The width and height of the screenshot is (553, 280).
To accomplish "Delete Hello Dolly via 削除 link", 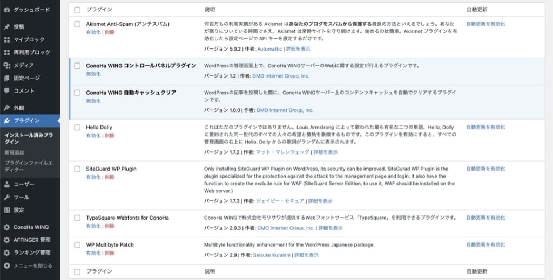I will click(110, 136).
